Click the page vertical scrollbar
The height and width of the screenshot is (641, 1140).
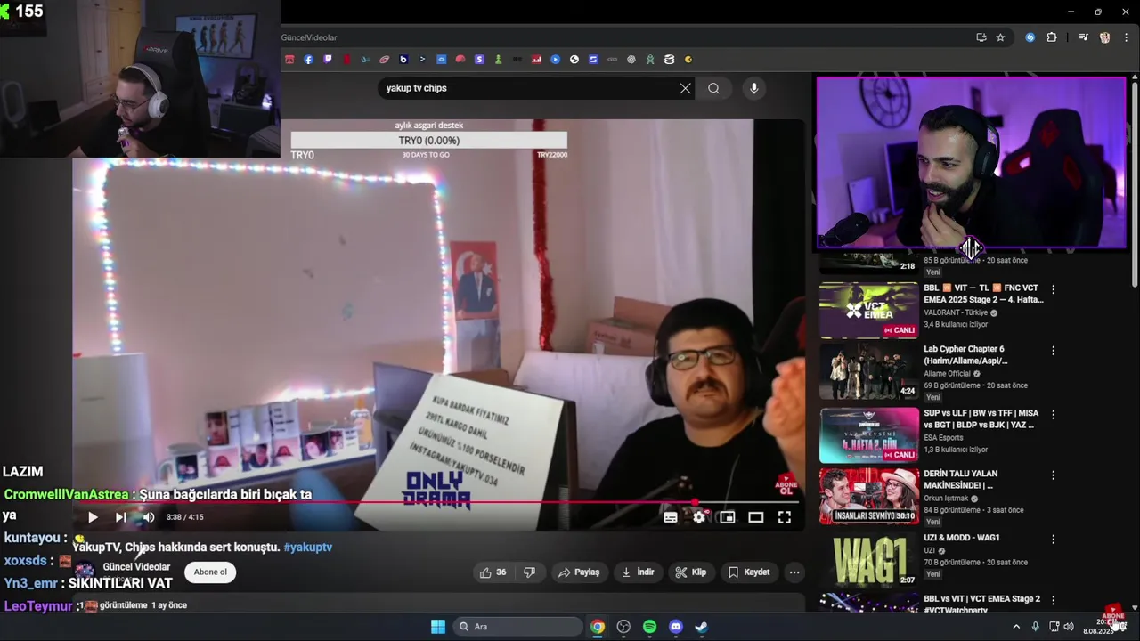1135,183
